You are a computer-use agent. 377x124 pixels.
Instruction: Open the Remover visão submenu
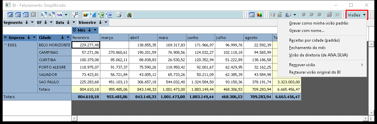tap(322, 65)
